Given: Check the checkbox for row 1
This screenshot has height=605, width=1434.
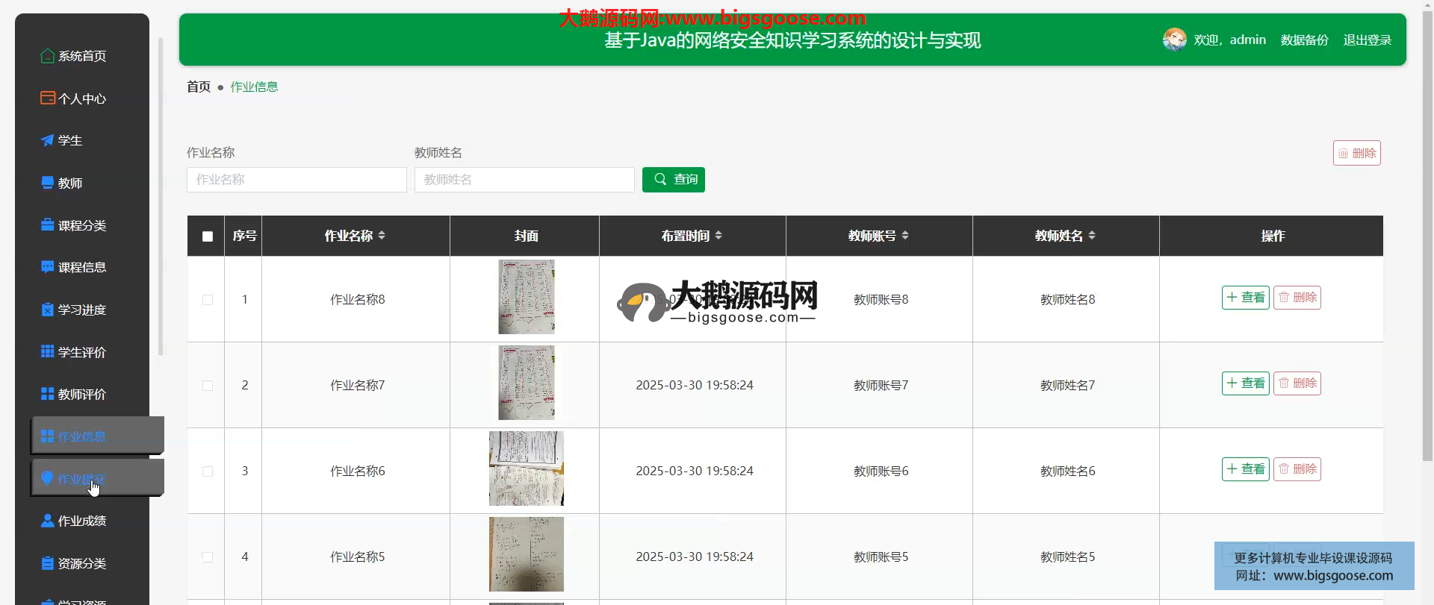Looking at the screenshot, I should 208,300.
